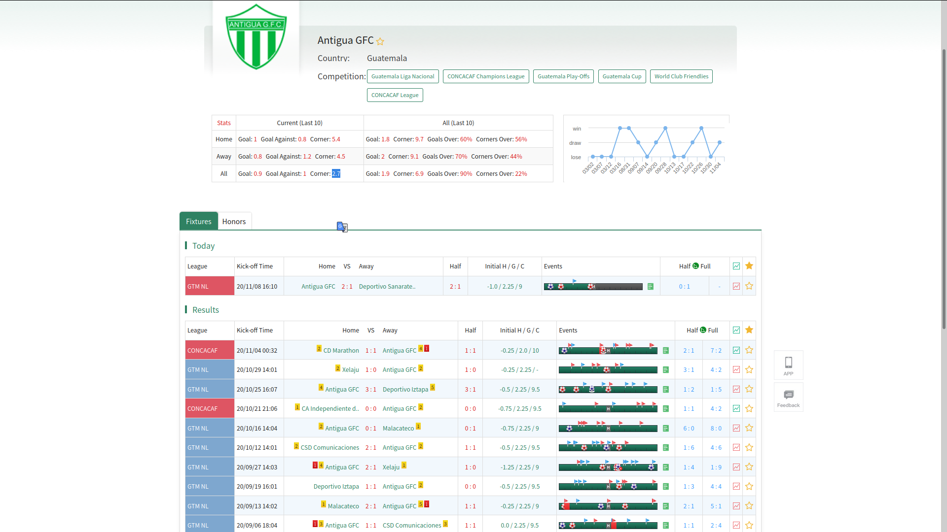Open odds chart for 20/10/12 Comunicaciones match
Viewport: 947px width, 532px height.
[736, 447]
